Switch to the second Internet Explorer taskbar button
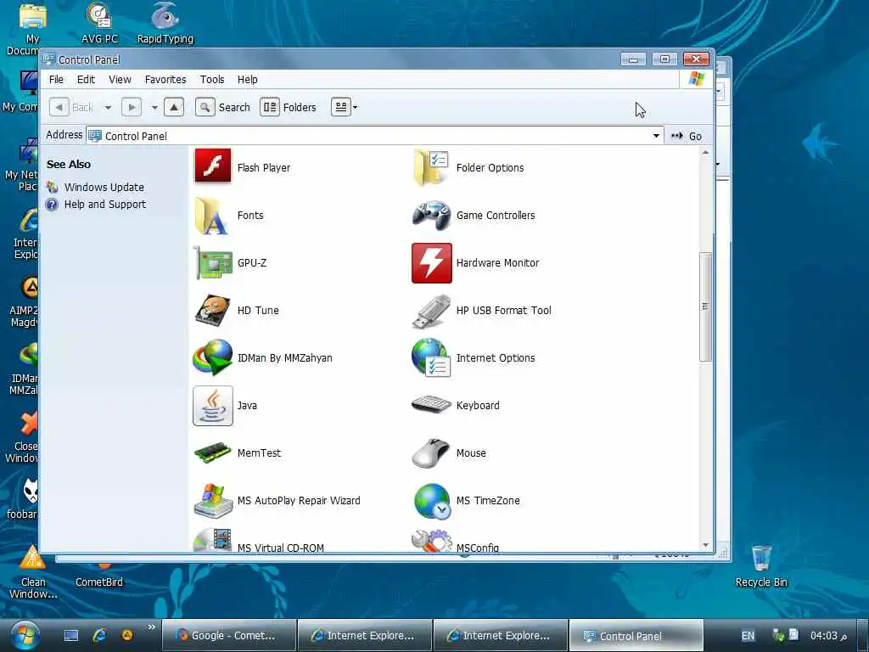Image resolution: width=869 pixels, height=652 pixels. (501, 635)
